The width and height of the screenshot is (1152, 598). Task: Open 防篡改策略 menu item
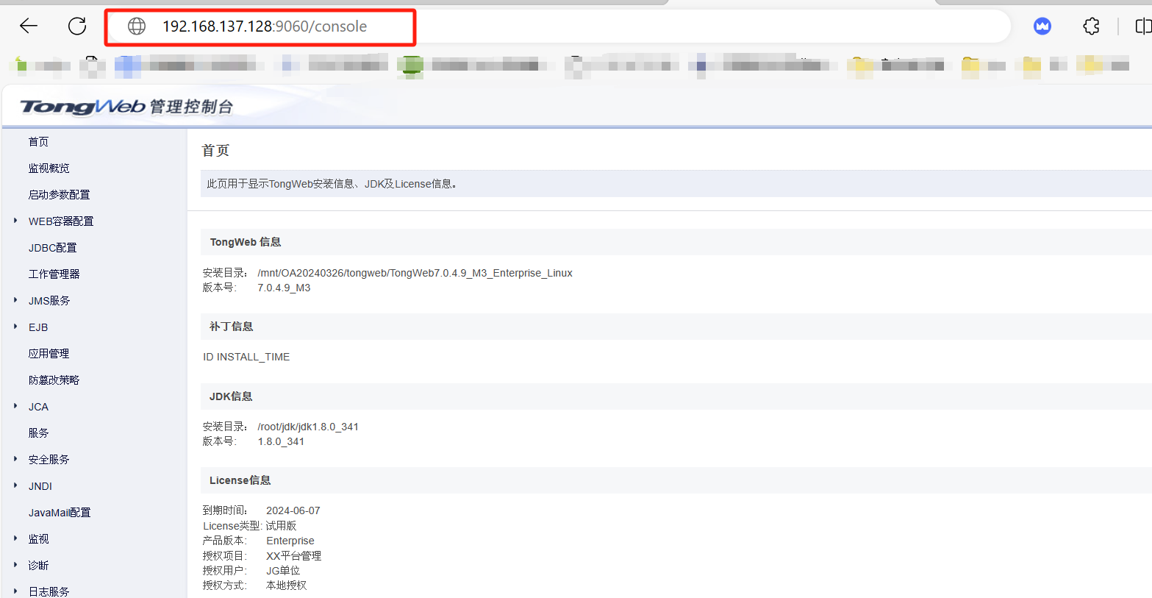pyautogui.click(x=54, y=380)
